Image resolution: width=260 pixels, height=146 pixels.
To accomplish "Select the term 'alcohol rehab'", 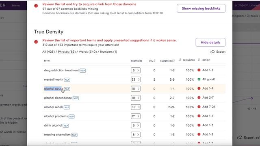I will [53, 107].
